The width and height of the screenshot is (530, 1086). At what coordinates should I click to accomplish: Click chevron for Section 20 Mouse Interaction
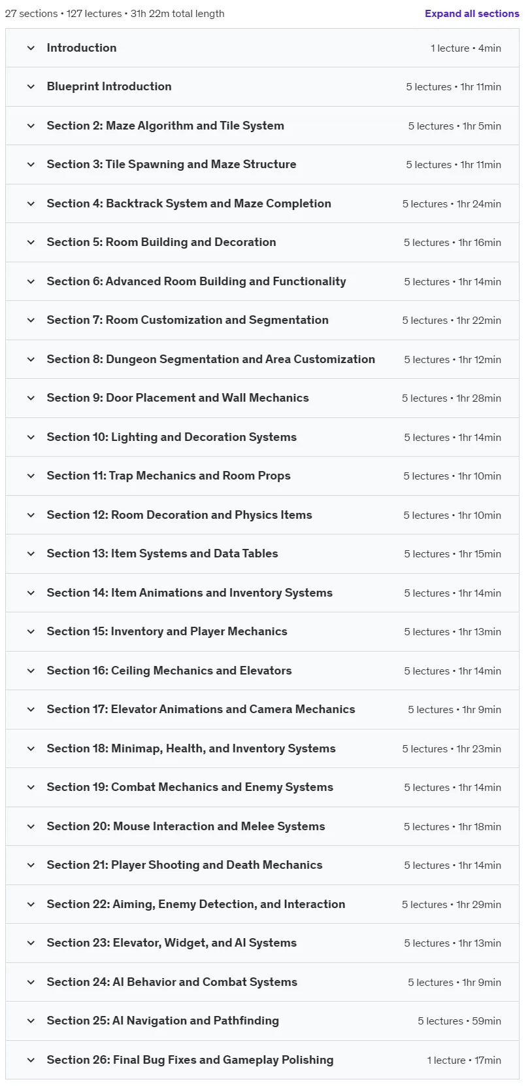pyautogui.click(x=31, y=826)
